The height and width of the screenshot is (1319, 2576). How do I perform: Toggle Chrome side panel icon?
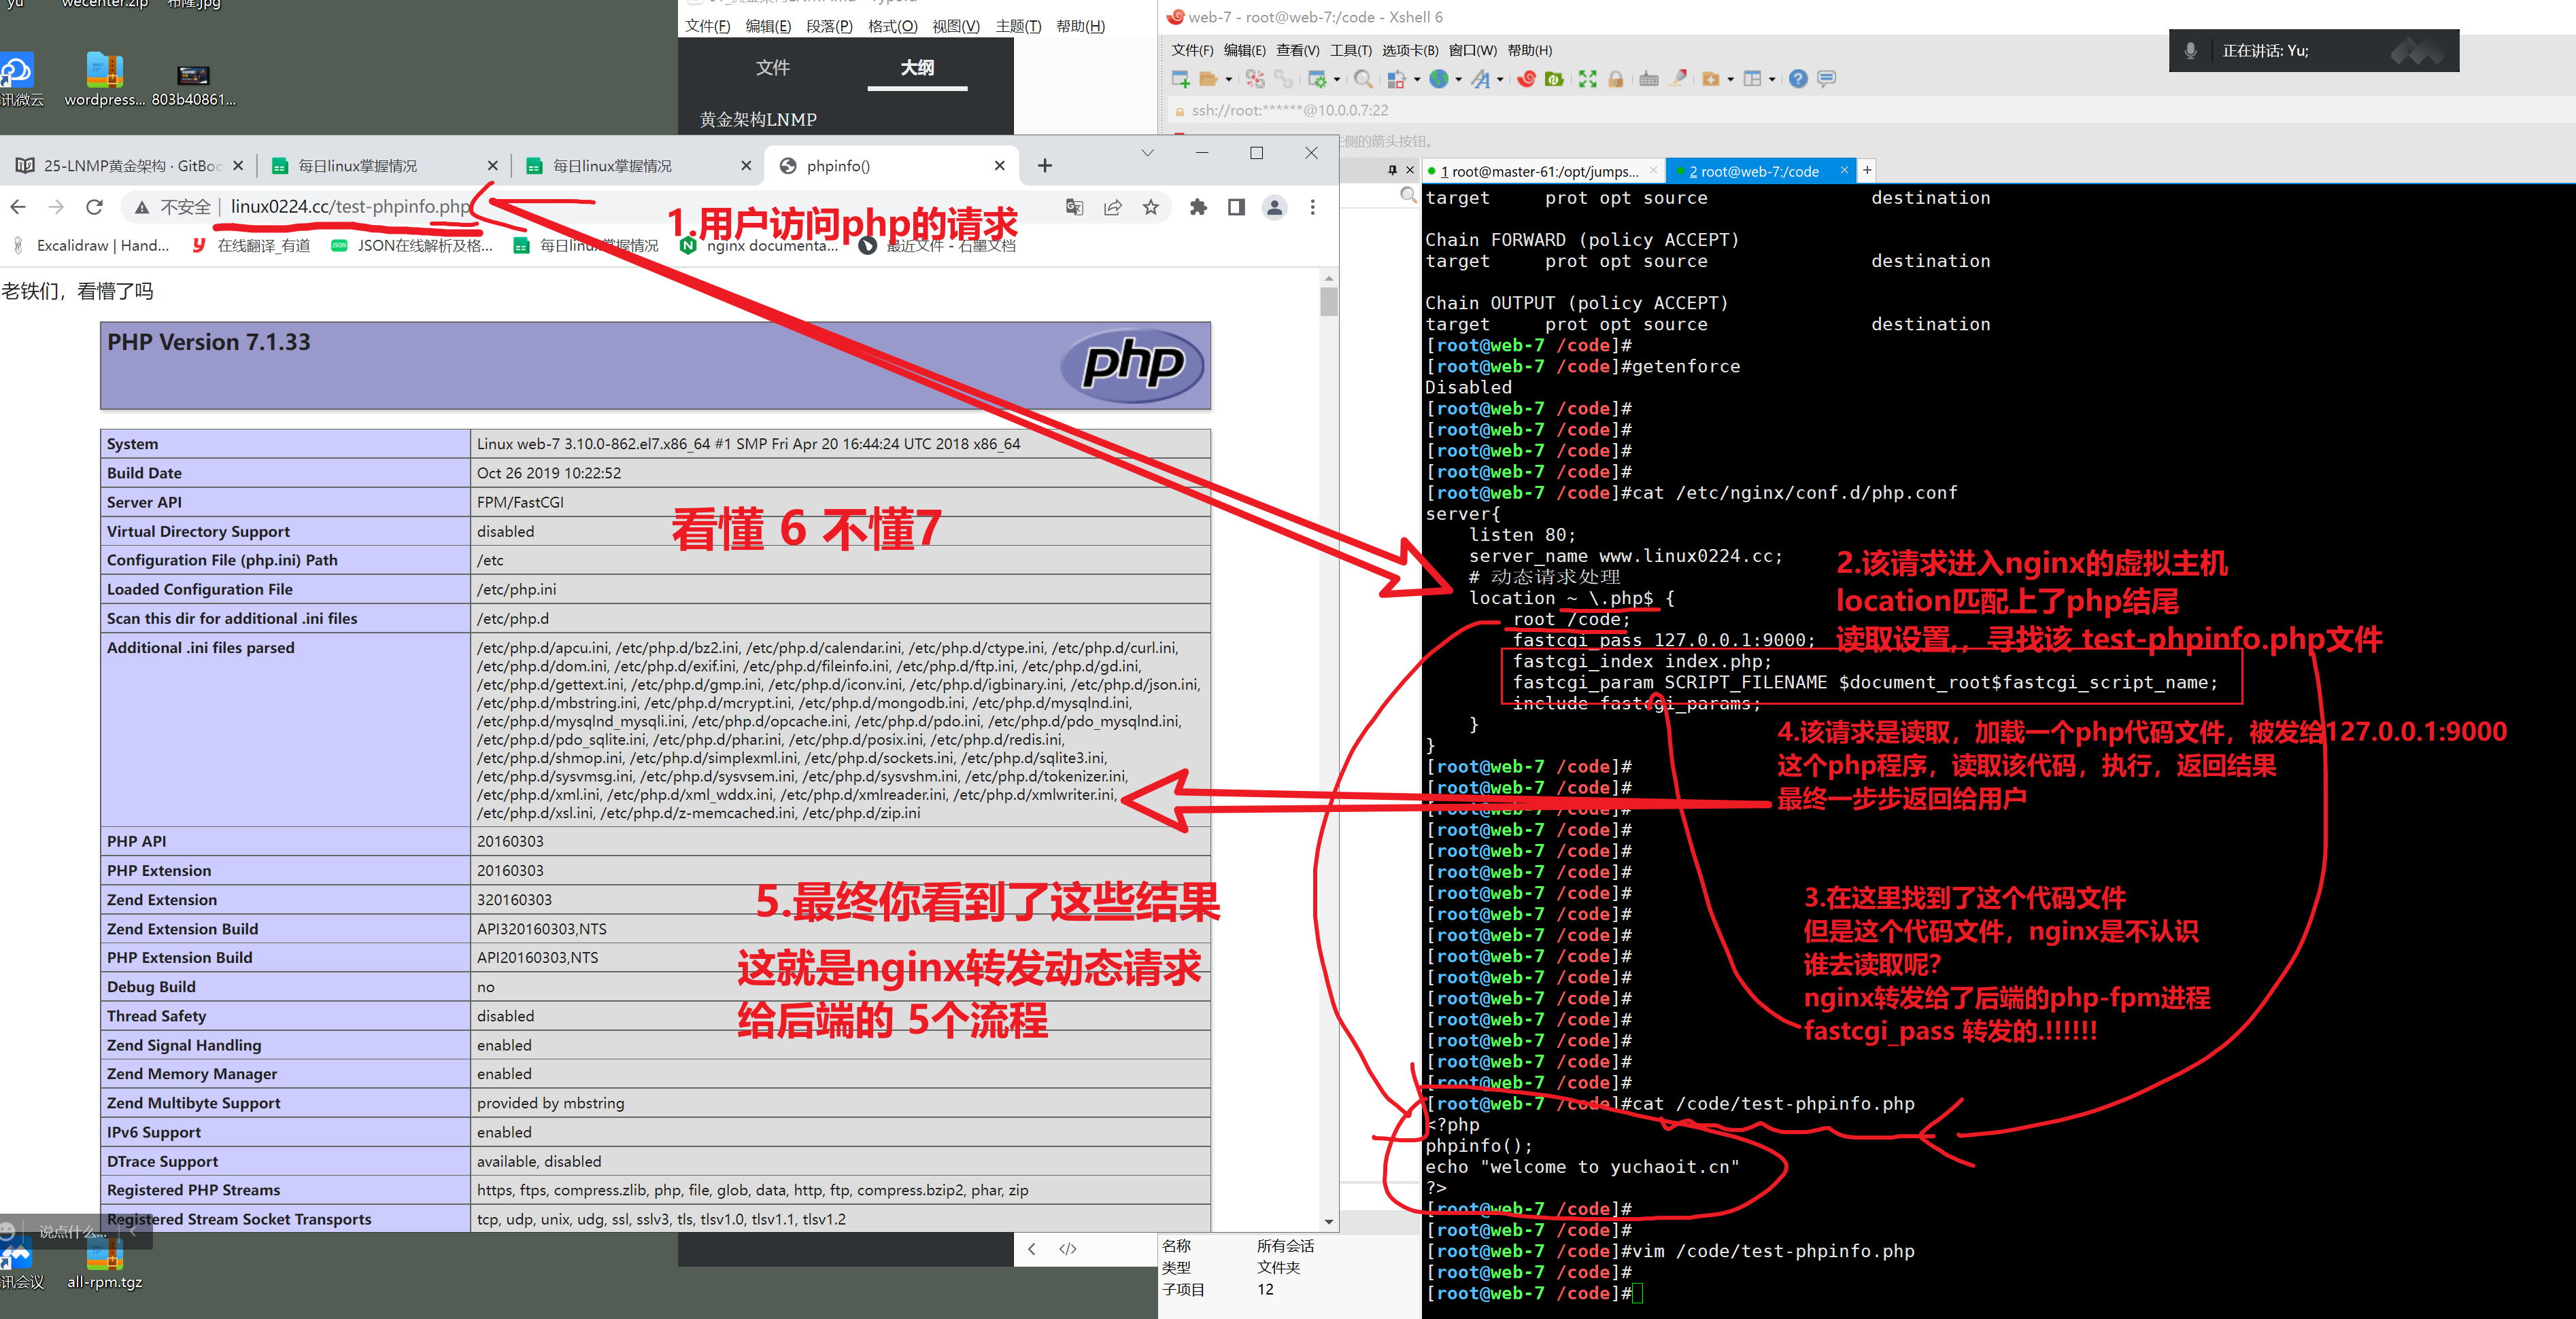[x=1236, y=207]
